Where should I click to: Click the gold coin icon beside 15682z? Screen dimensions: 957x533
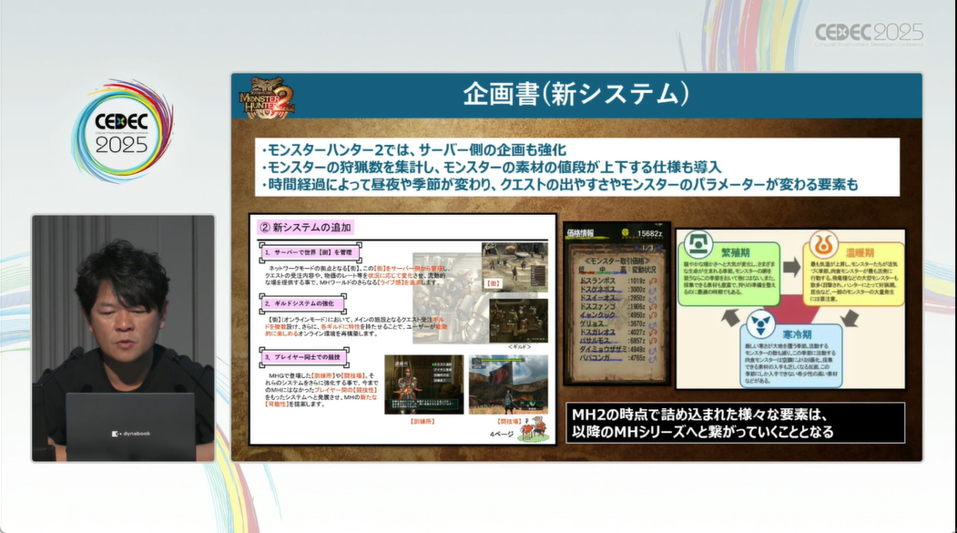(625, 232)
